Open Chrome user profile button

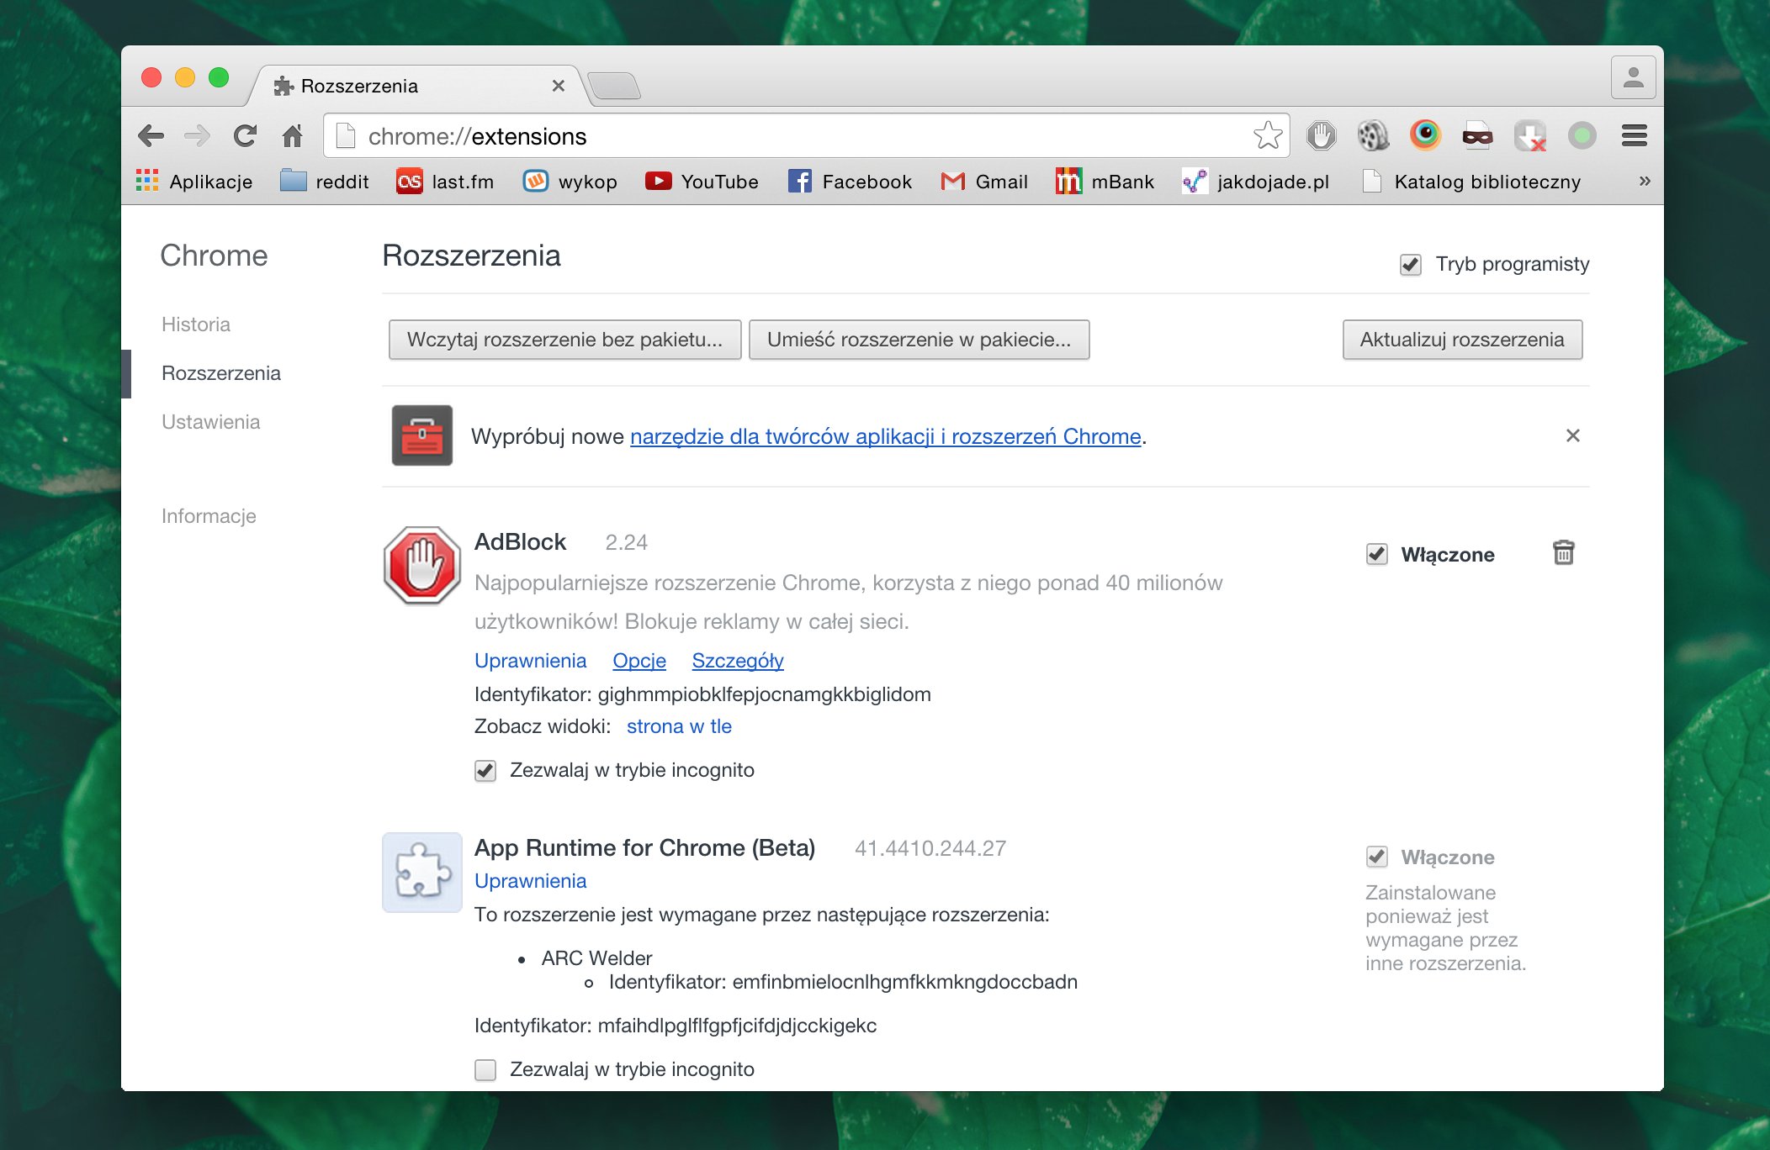pos(1633,78)
